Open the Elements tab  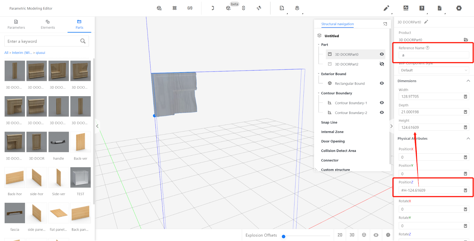[48, 24]
